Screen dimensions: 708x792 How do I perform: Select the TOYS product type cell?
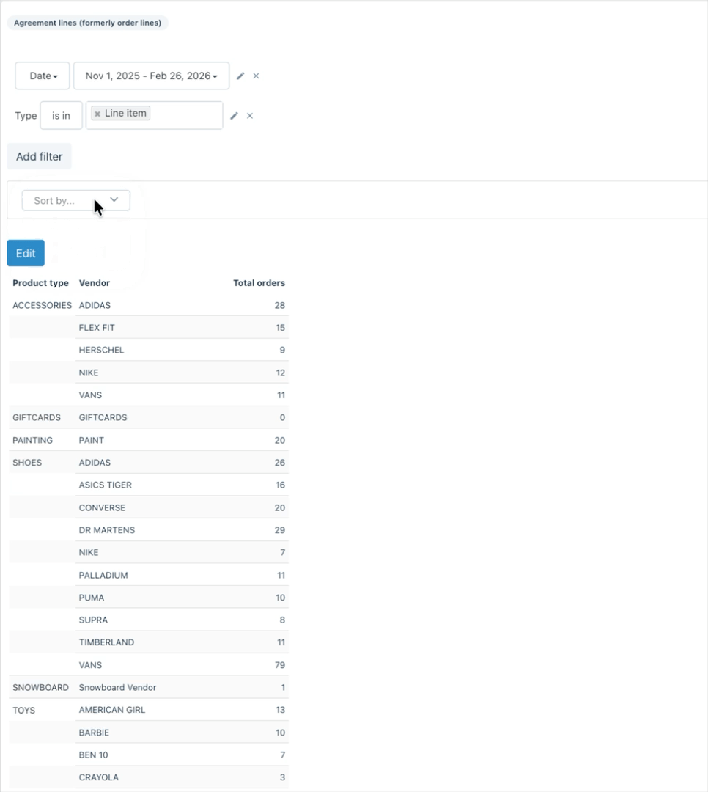point(23,710)
